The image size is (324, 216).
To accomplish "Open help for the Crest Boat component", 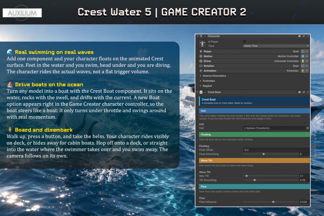I will pyautogui.click(x=299, y=92).
